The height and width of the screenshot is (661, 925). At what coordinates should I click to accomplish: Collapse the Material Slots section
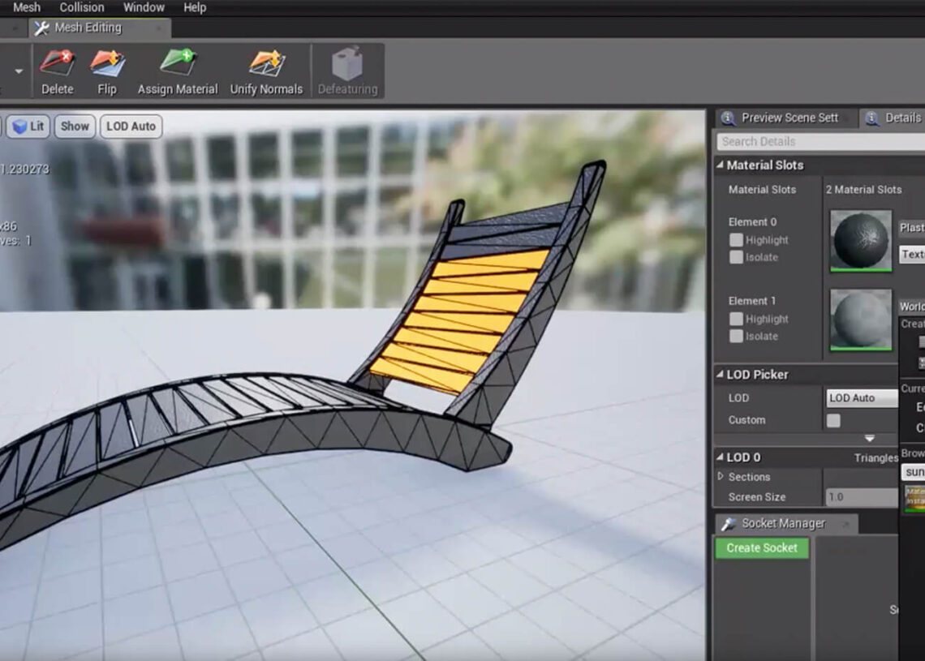coord(720,165)
